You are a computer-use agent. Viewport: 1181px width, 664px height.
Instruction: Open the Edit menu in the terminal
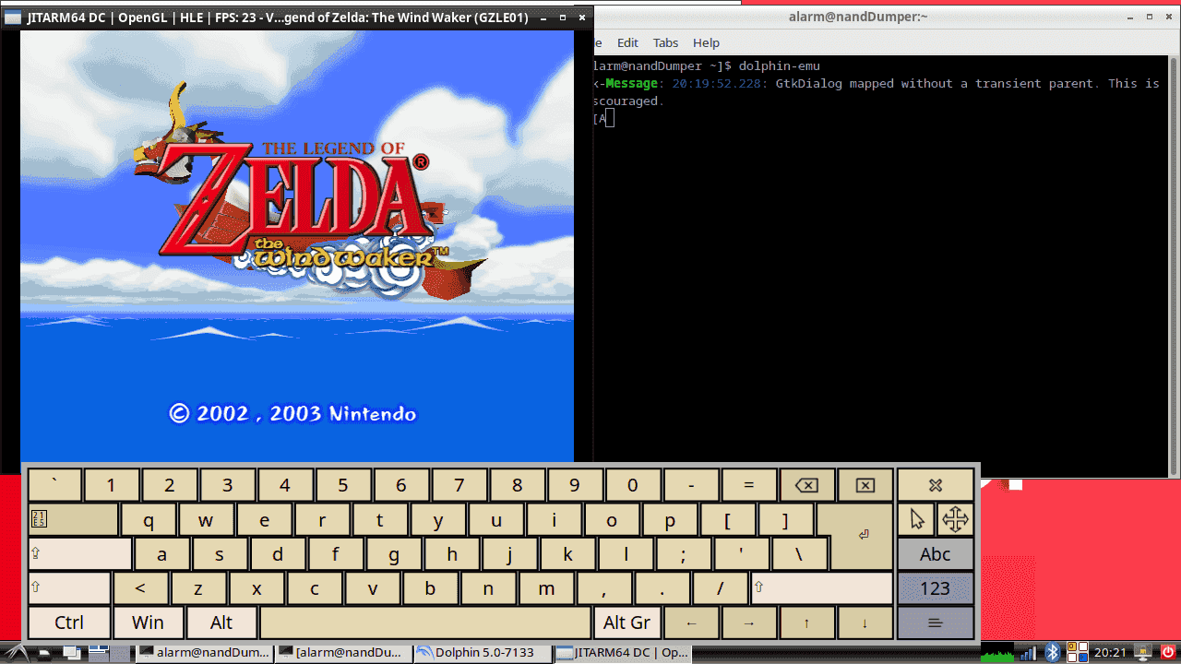click(x=627, y=42)
